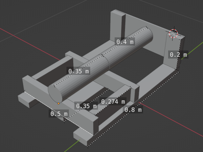This screenshot has height=152, width=203.
Task: Click the orange origin dot on the model
Action: [59, 103]
